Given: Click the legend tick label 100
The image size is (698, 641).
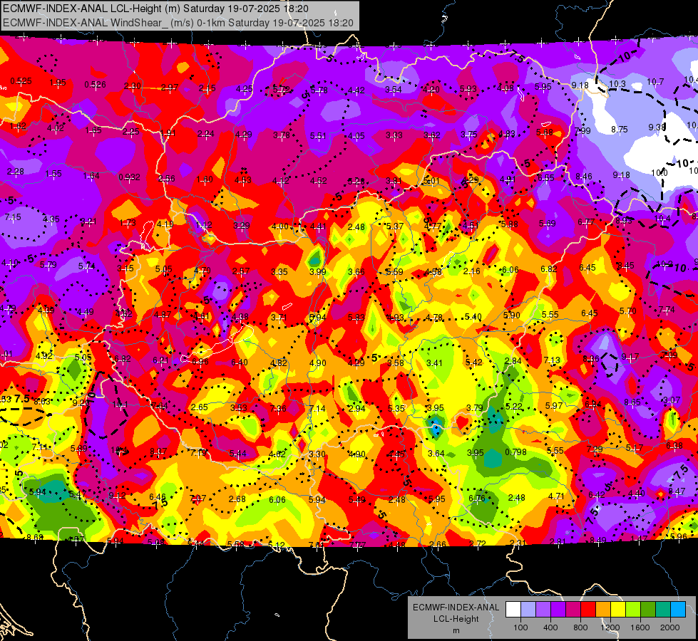Looking at the screenshot, I should tap(520, 627).
